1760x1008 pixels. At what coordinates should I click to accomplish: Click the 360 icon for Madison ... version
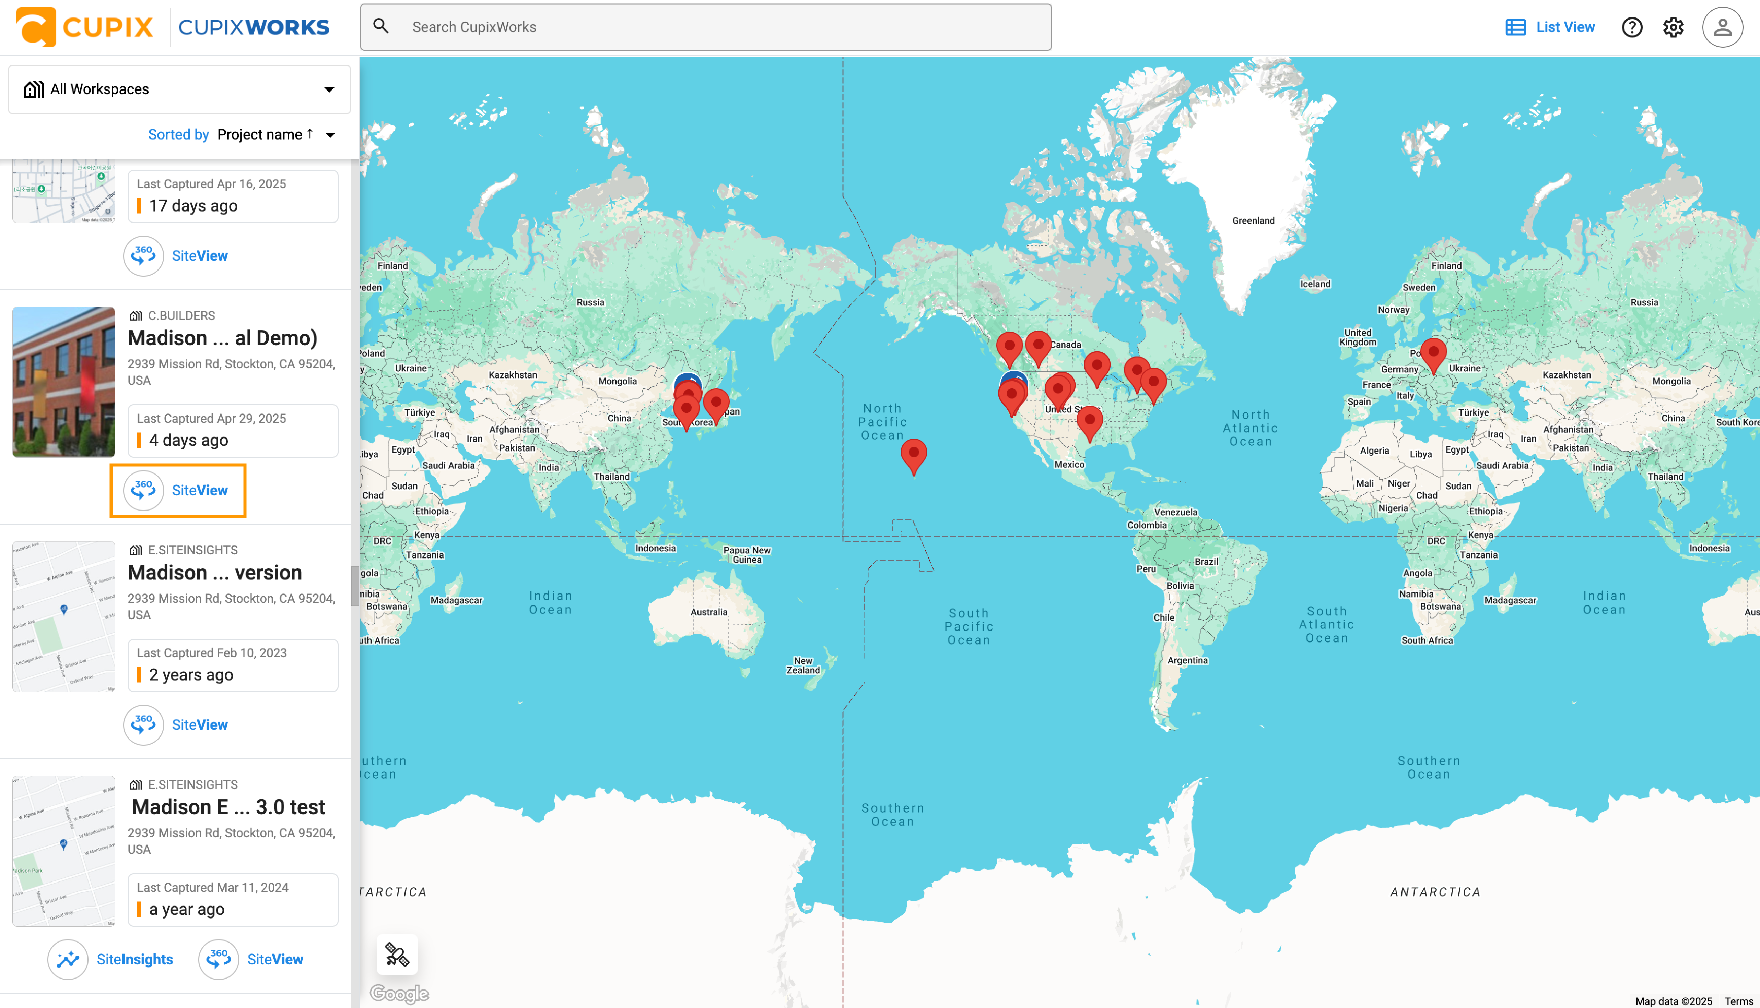[143, 725]
